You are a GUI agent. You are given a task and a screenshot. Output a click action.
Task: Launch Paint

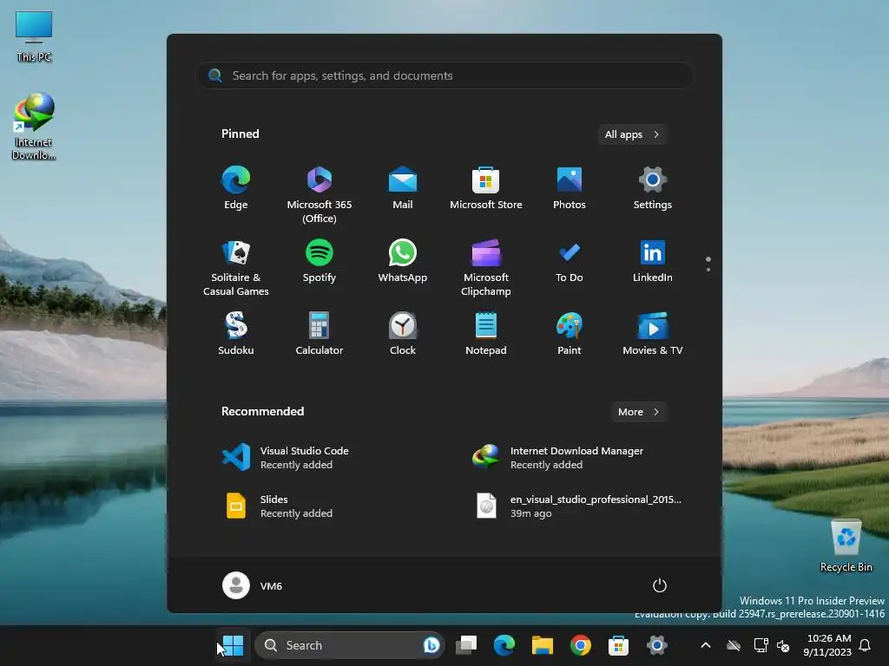570,334
